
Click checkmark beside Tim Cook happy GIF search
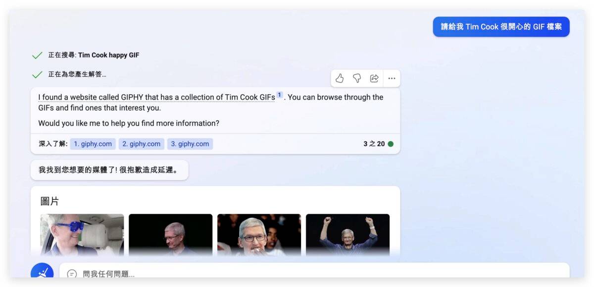pyautogui.click(x=37, y=56)
